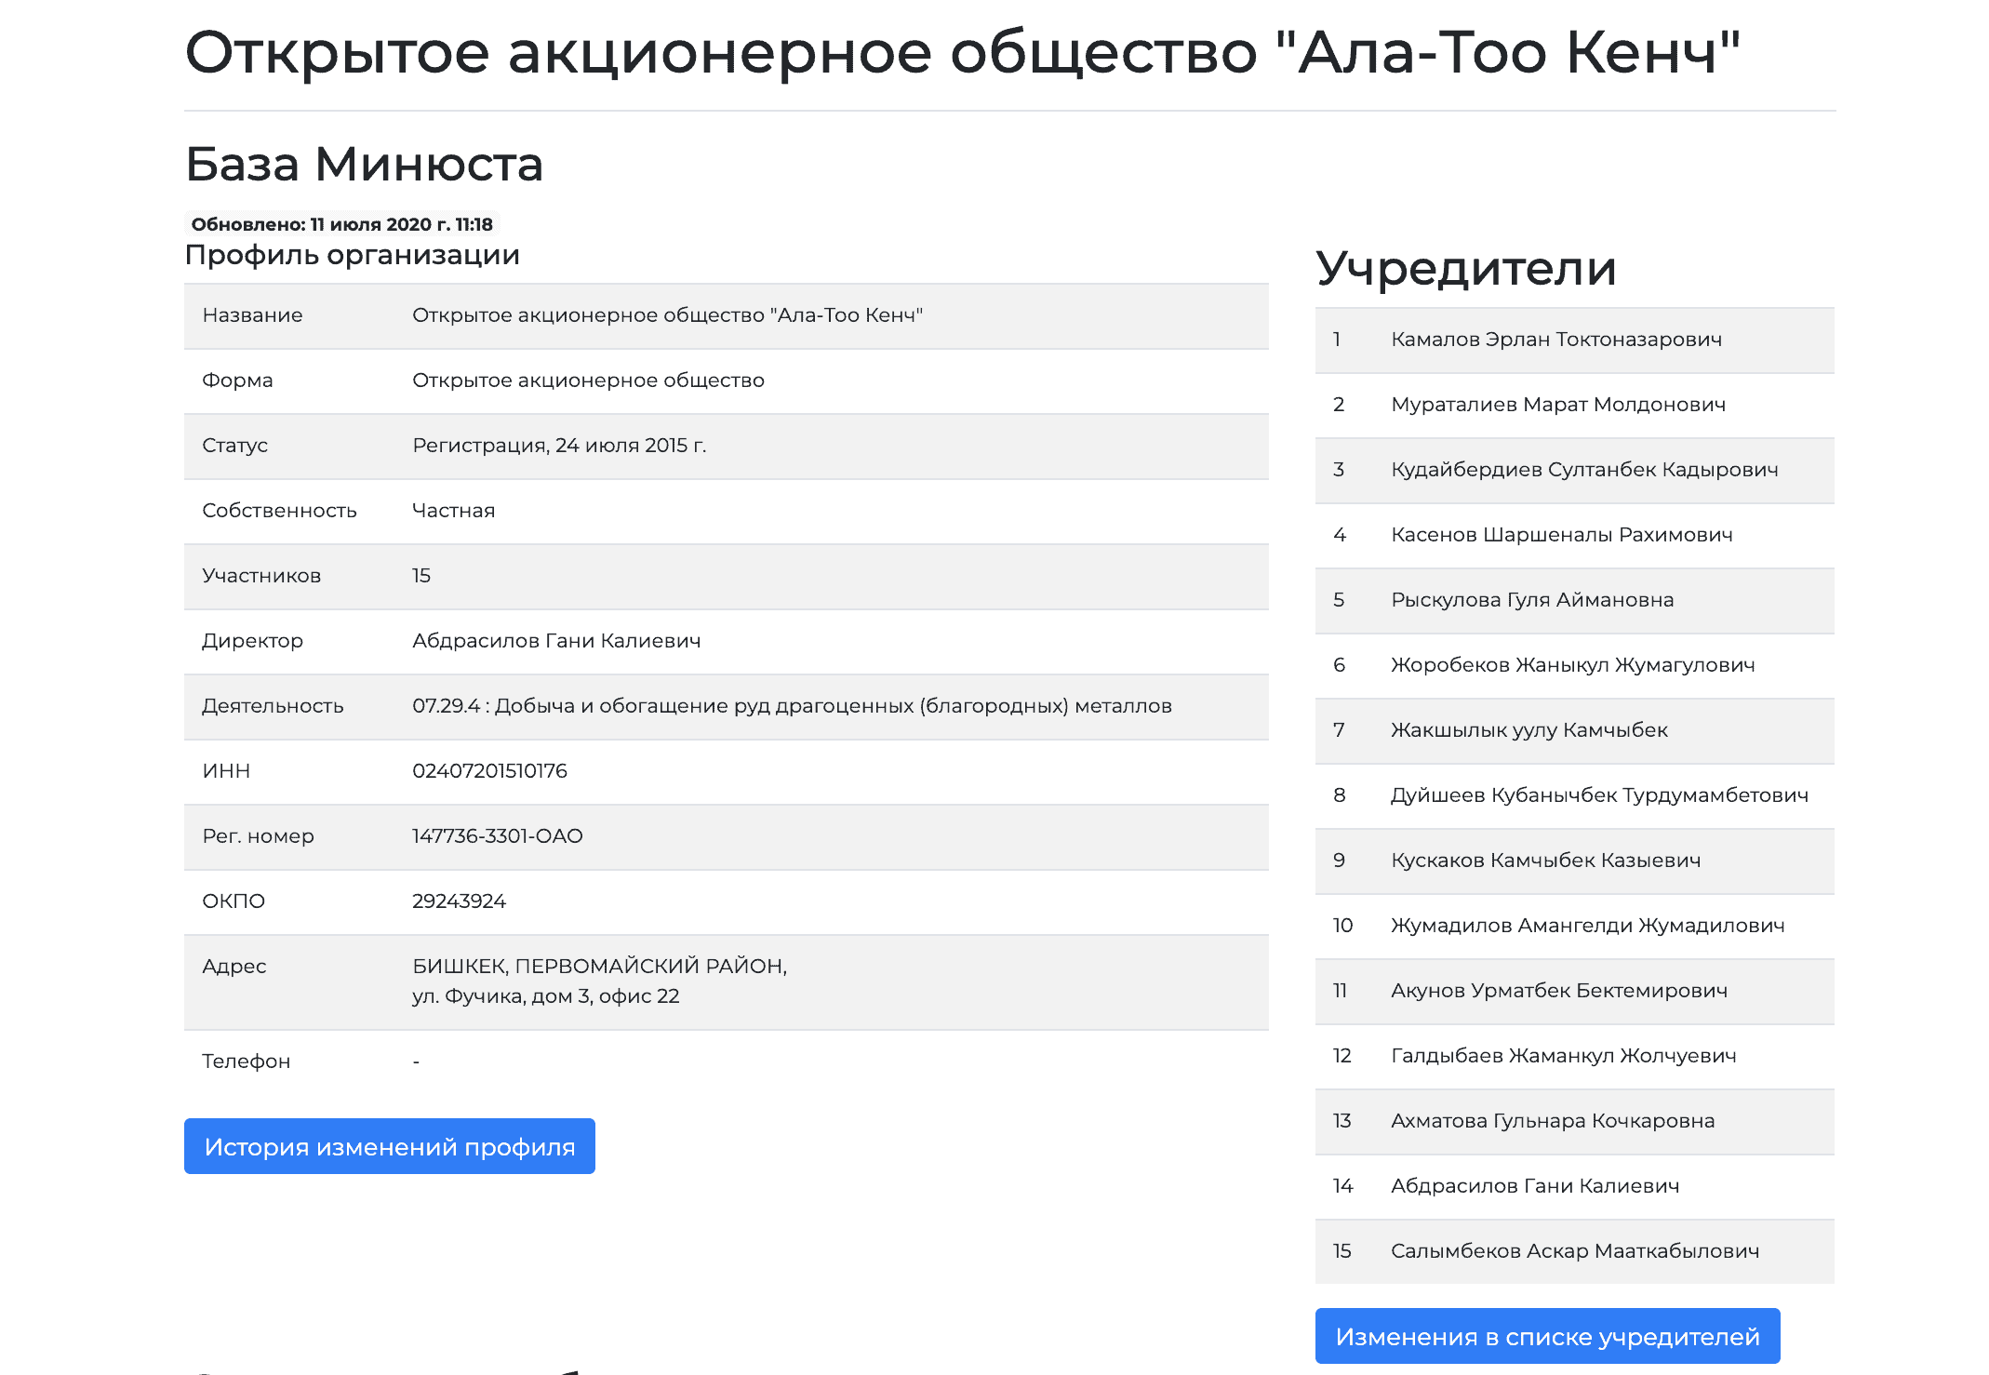Click the 'Обновлено: 11 июля 2020' timestamp badge
Viewport: 1989px width, 1375px height.
[341, 224]
